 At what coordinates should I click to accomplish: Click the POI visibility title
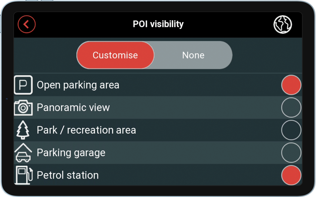(x=158, y=24)
